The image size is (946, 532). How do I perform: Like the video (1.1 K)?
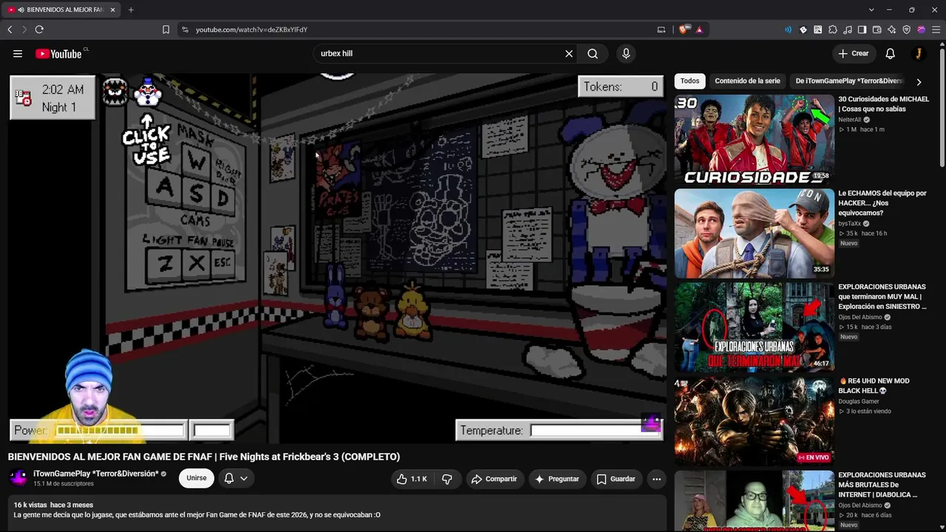pyautogui.click(x=412, y=479)
